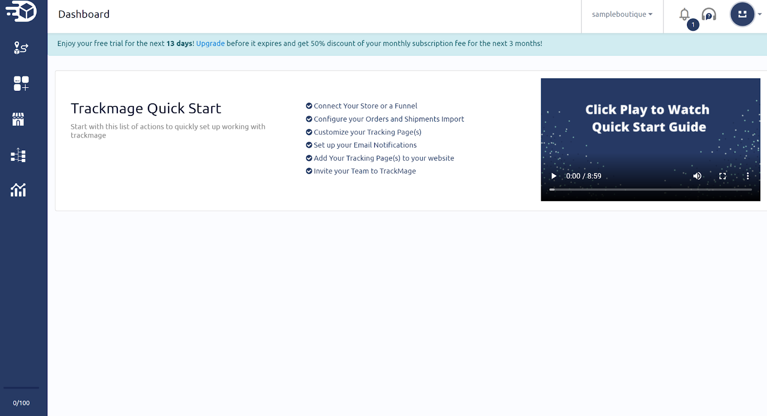
Task: Click the Trackmage Quick Start heading
Action: (146, 109)
